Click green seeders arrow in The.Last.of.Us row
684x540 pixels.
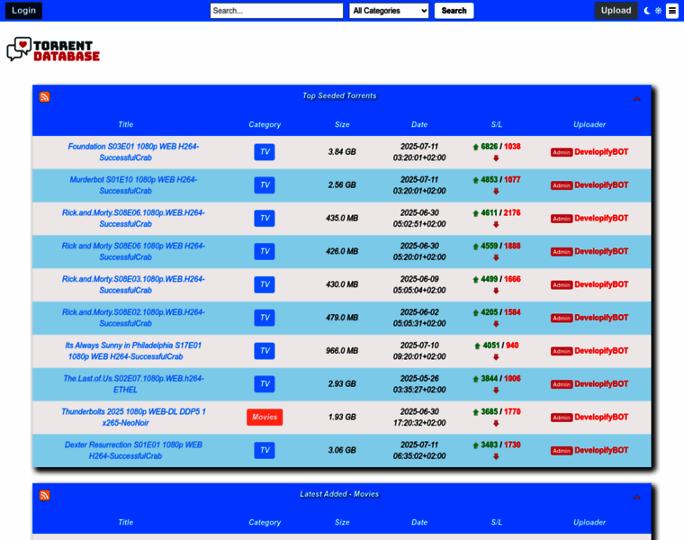475,379
